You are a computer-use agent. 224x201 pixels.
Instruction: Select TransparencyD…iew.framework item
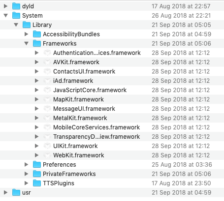(x=96, y=137)
